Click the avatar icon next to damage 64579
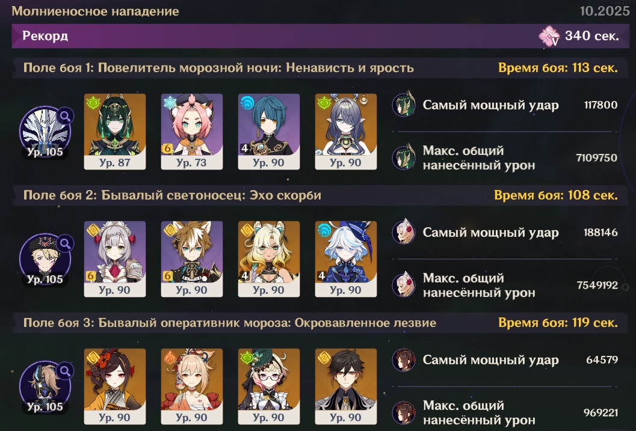 [404, 359]
